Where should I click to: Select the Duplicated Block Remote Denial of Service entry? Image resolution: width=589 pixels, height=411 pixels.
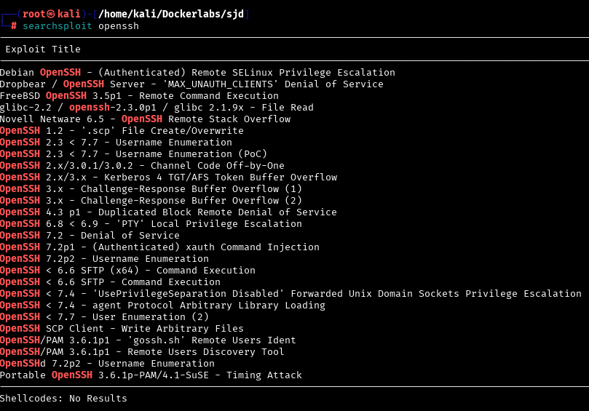coord(168,212)
